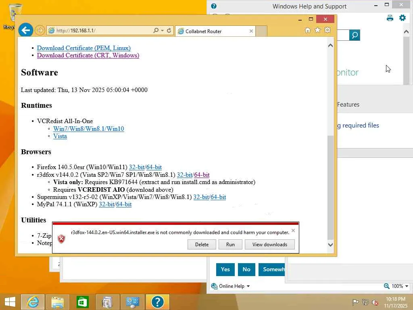Go back using the IE back arrow
This screenshot has width=413, height=310.
(25, 30)
